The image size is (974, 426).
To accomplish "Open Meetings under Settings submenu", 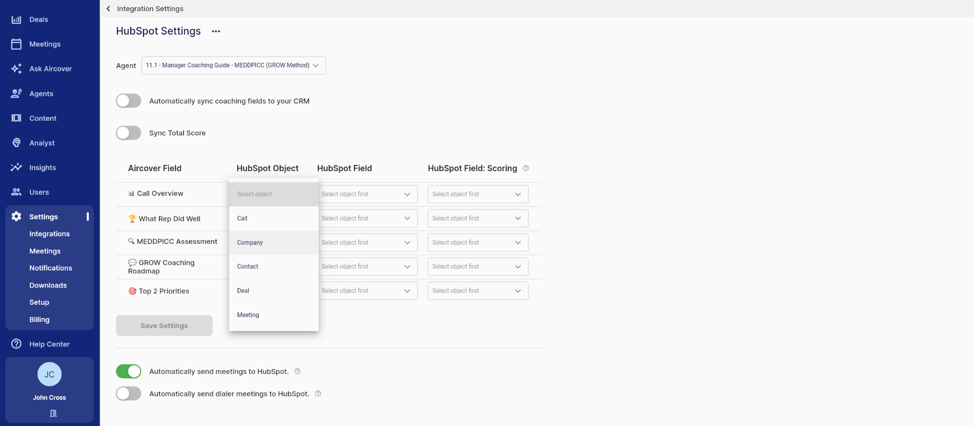I will pos(45,251).
